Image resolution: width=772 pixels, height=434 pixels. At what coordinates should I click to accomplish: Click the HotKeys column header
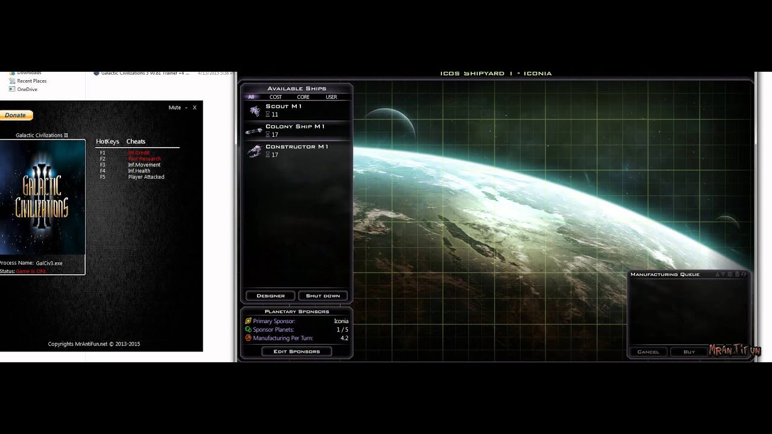[107, 142]
